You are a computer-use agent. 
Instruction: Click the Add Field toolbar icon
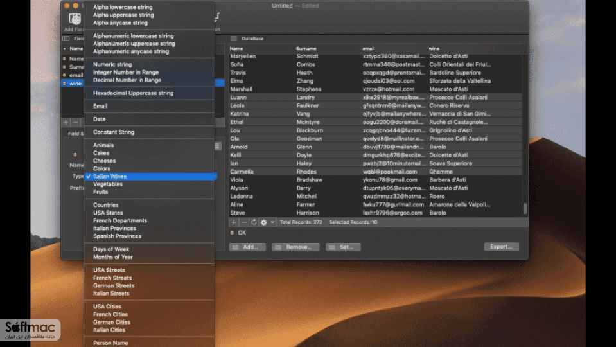75,19
